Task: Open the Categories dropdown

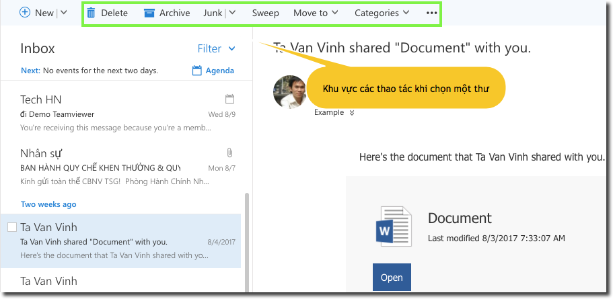Action: [x=382, y=13]
